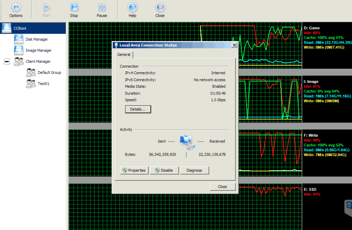Select the CCBoot root node
This screenshot has width=352, height=230.
20,28
